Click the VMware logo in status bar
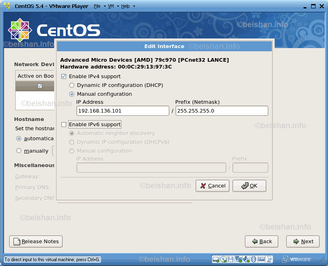Viewport: 328px width, 266px height. coord(297,259)
